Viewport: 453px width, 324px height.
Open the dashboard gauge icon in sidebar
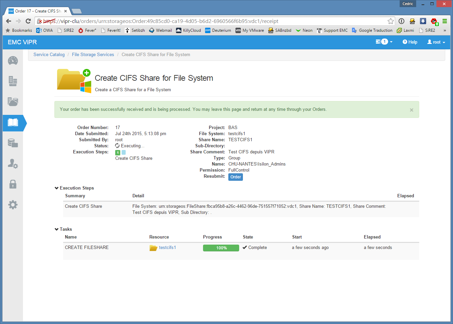point(13,61)
